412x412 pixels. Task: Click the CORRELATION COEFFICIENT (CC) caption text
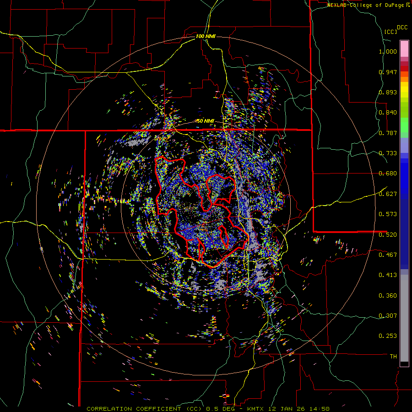[x=144, y=409]
